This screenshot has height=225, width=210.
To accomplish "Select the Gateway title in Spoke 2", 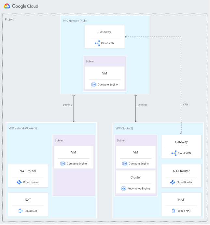I will [181, 142].
